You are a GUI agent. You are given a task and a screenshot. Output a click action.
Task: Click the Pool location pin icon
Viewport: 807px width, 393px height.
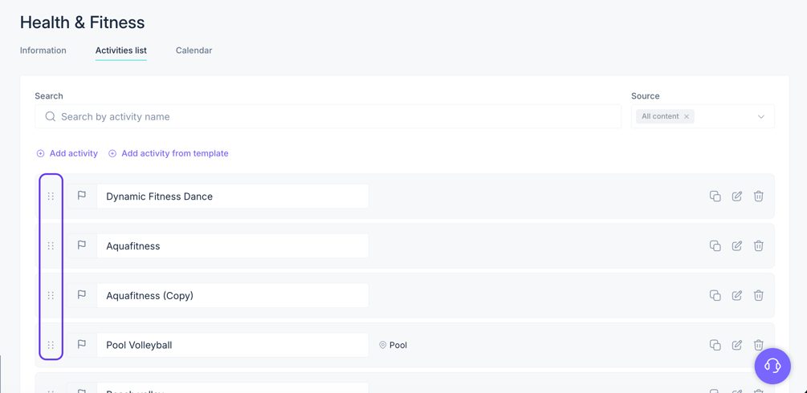coord(382,345)
